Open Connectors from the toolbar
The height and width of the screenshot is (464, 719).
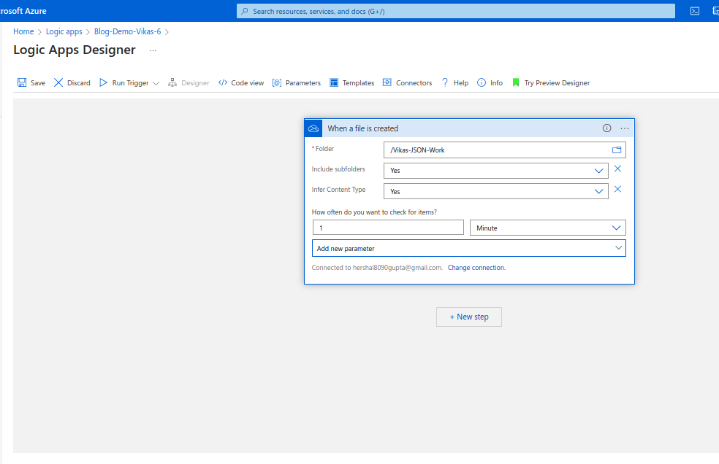coord(414,83)
